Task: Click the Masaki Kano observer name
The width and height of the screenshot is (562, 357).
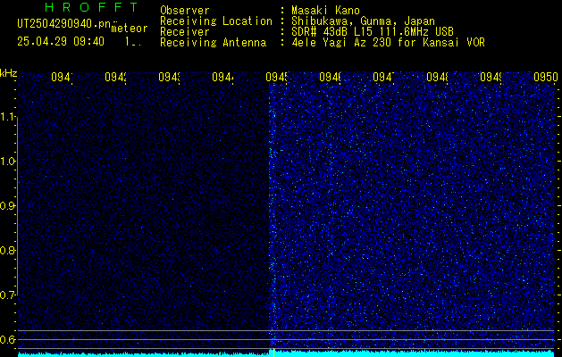Action: coord(325,11)
